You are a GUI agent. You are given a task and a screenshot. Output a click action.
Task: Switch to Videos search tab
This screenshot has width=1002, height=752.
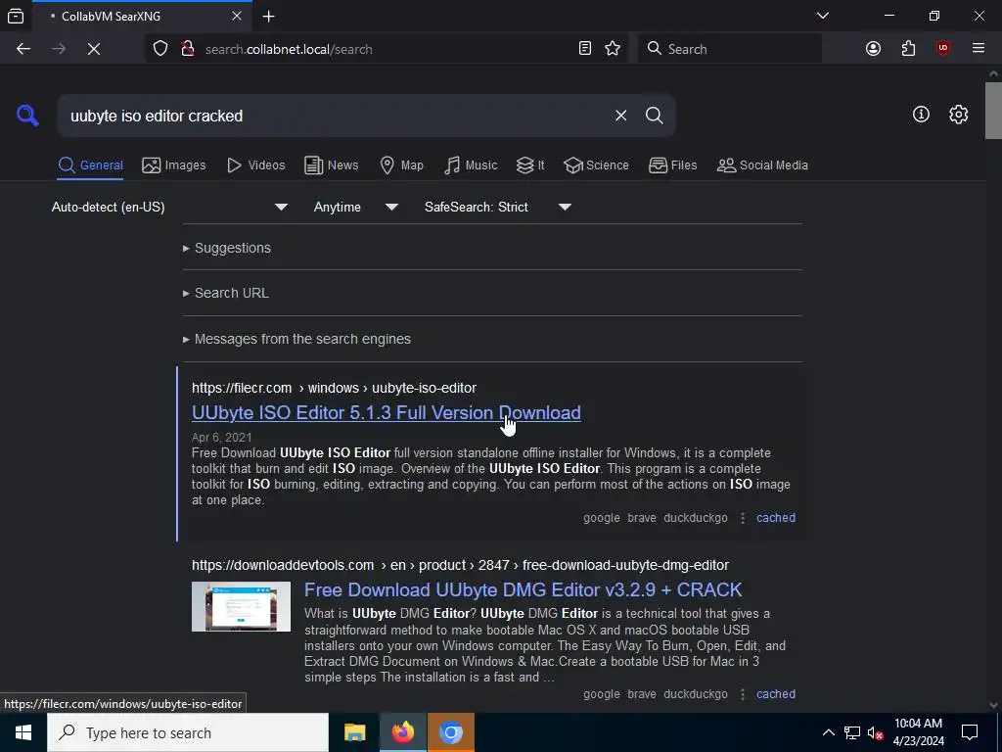click(x=256, y=165)
